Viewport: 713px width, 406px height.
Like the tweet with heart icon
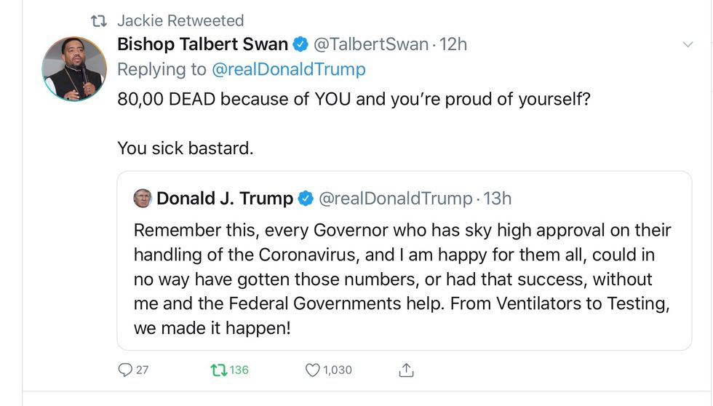coord(312,370)
